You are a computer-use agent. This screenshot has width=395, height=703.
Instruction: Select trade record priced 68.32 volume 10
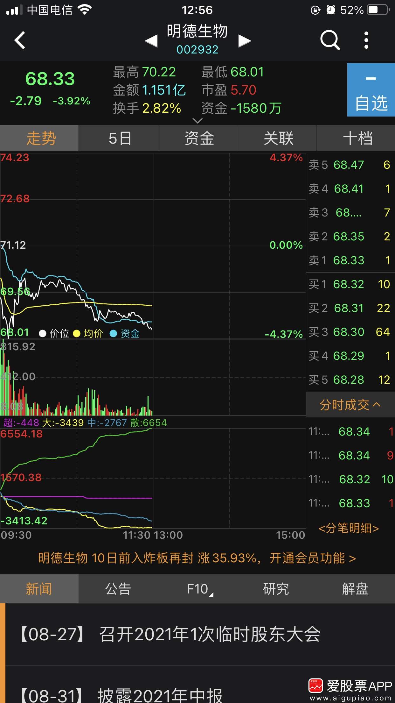[350, 479]
